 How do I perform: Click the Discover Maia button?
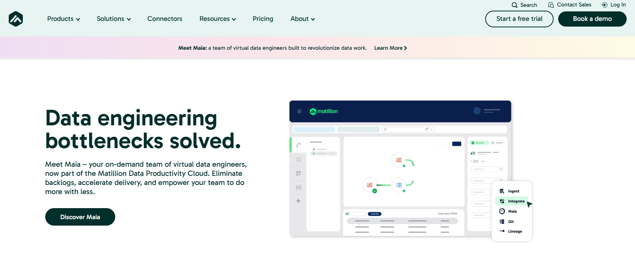pyautogui.click(x=80, y=217)
